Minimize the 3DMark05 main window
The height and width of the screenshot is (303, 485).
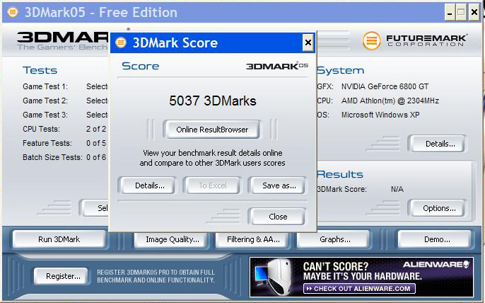(450, 13)
